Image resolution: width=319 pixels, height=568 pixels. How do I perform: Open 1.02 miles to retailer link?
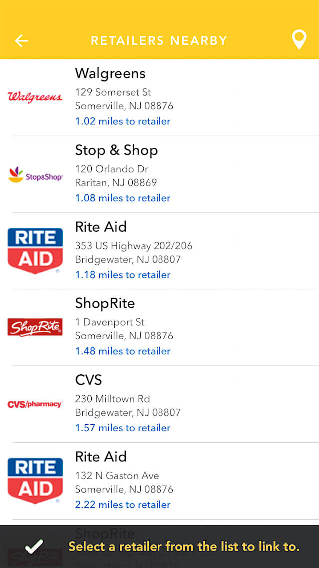point(123,121)
